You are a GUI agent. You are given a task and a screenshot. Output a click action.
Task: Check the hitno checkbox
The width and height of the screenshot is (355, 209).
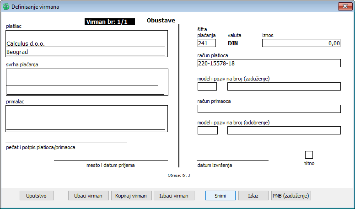click(x=309, y=155)
